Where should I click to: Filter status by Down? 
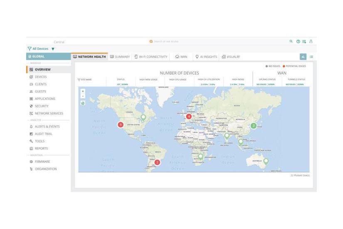pyautogui.click(x=125, y=84)
